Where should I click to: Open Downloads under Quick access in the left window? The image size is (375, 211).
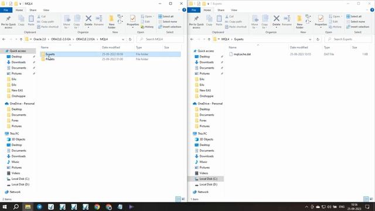point(18,62)
